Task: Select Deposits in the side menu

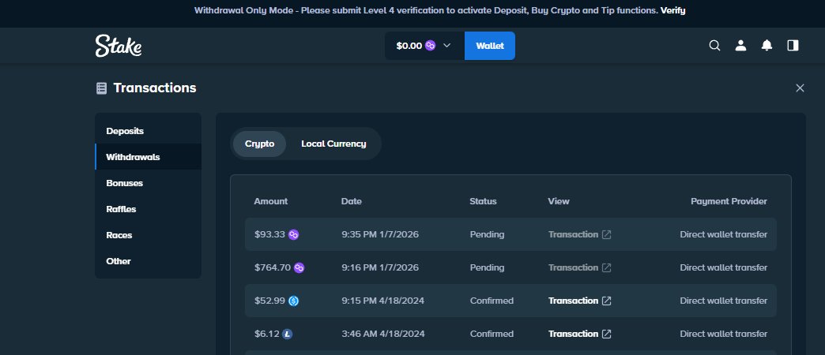Action: (x=149, y=131)
